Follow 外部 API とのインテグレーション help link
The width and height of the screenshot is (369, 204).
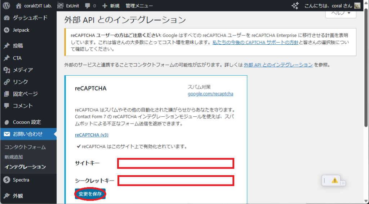(x=278, y=65)
